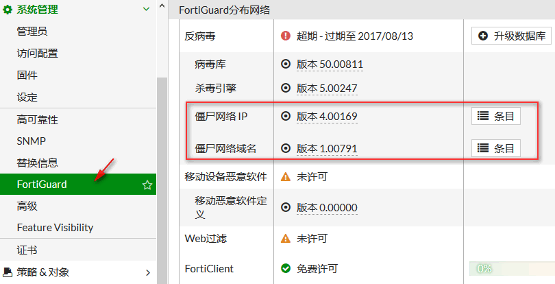Click the plus icon in 升级数据库
The width and height of the screenshot is (555, 284).
483,36
